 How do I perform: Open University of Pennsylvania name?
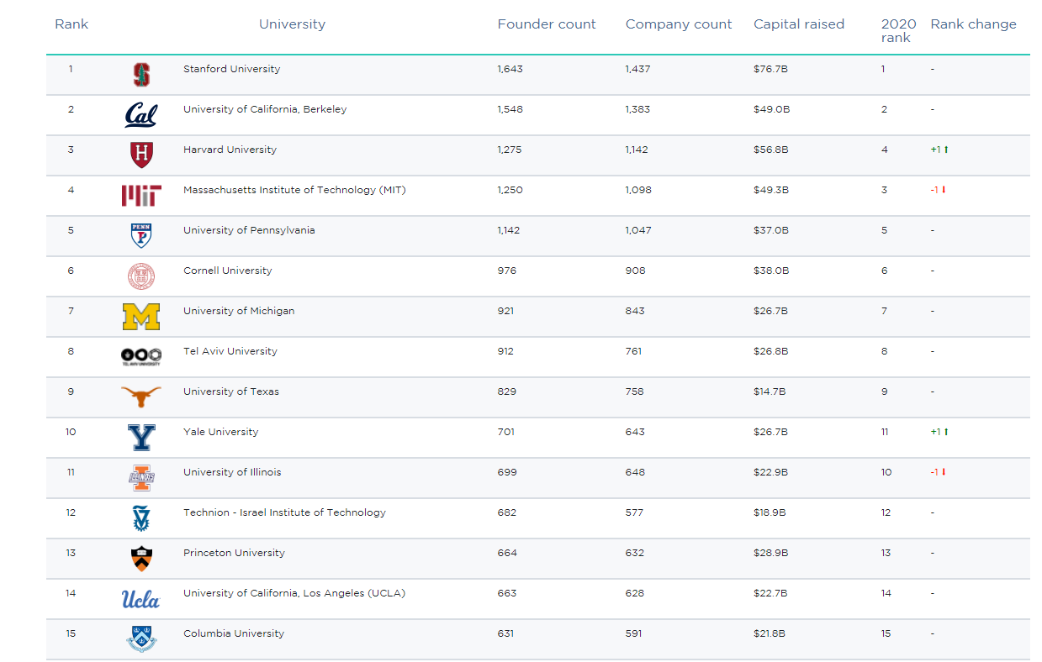point(249,230)
